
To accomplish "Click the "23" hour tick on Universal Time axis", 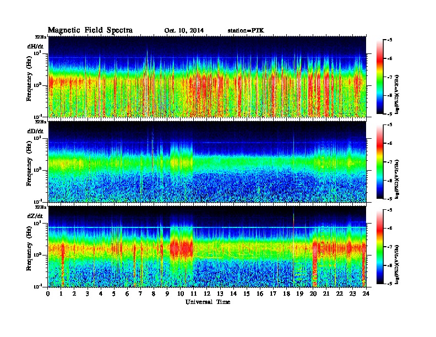I will point(353,293).
